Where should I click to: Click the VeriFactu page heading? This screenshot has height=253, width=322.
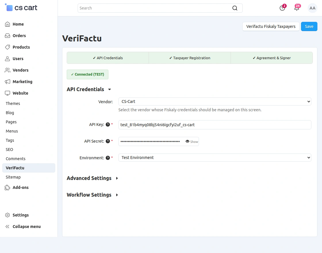(82, 39)
